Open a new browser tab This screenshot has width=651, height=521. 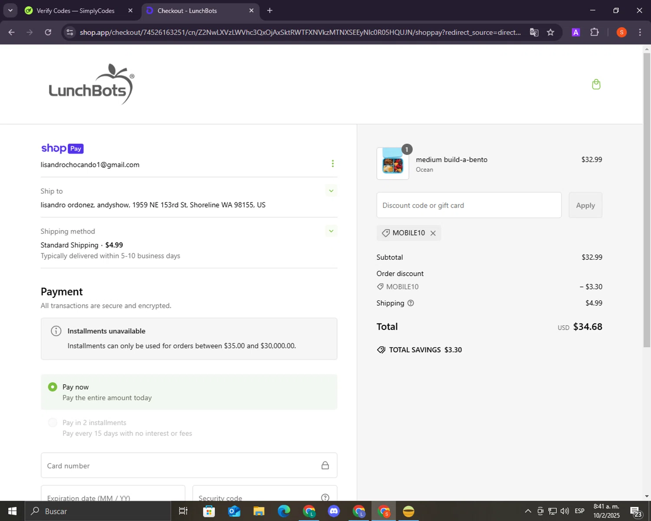(270, 10)
